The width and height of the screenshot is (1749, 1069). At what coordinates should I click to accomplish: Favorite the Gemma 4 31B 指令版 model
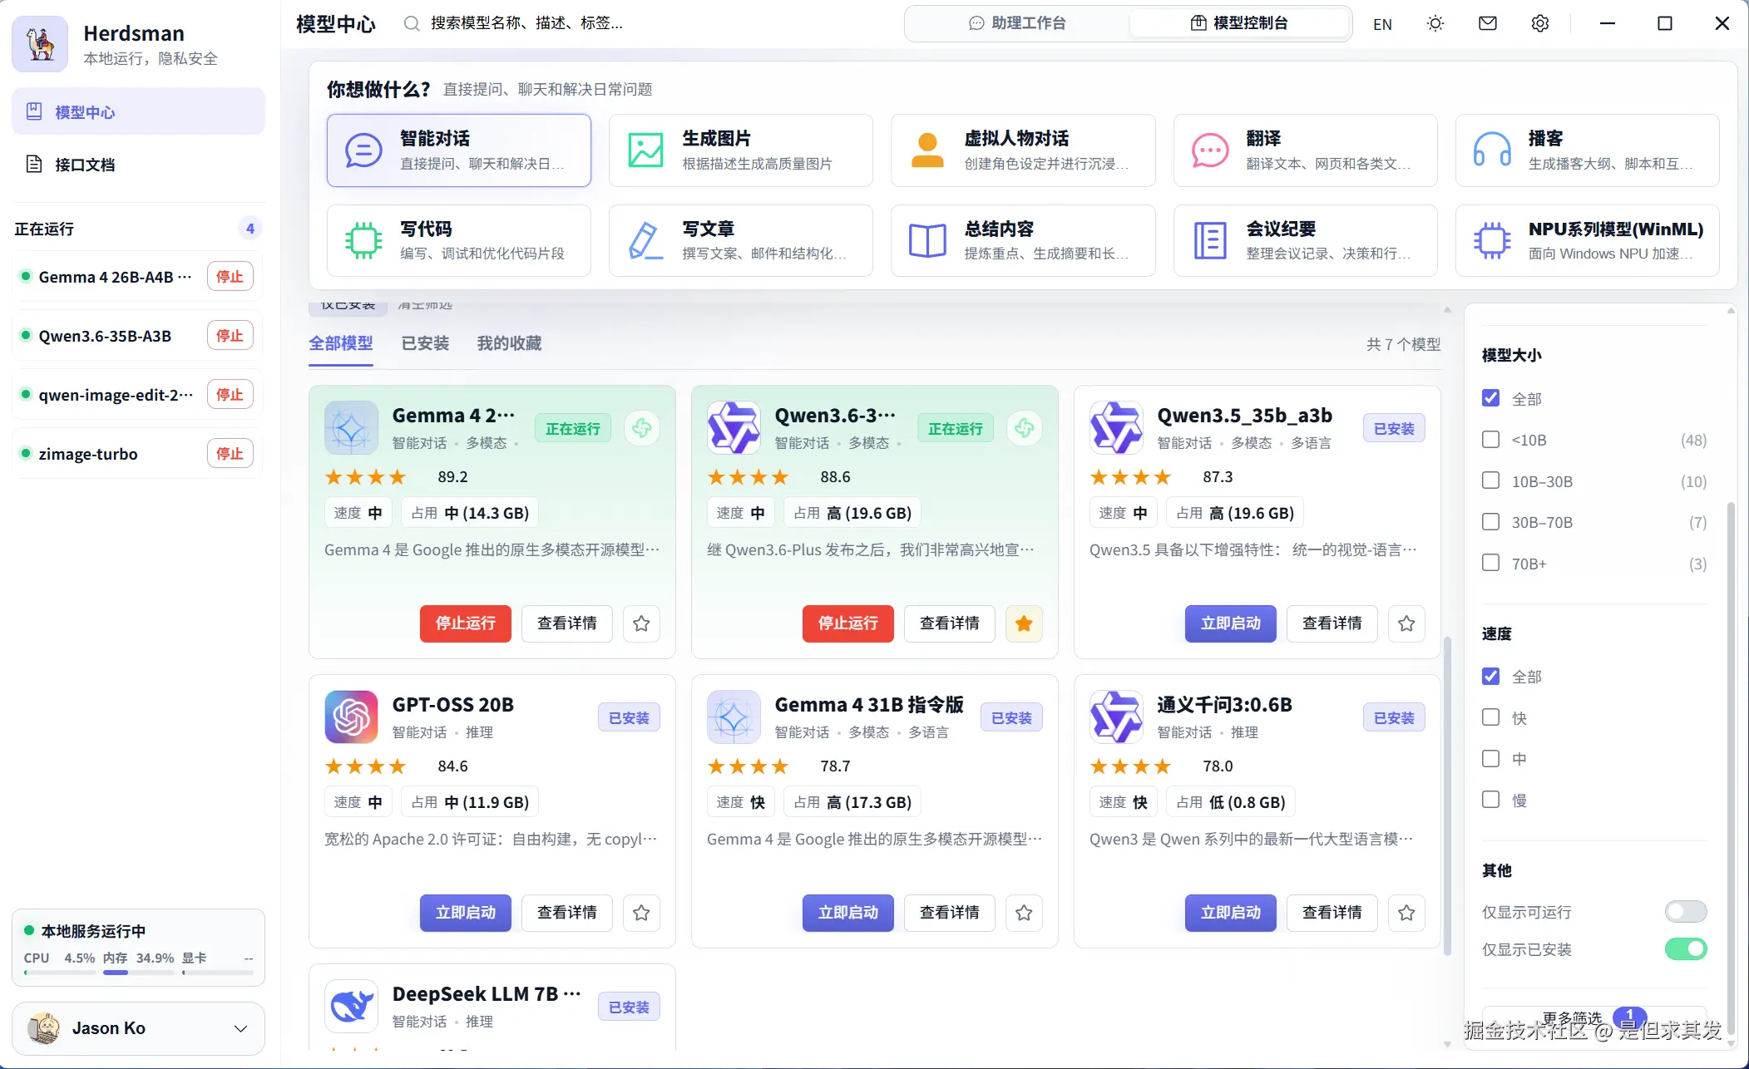[1024, 913]
